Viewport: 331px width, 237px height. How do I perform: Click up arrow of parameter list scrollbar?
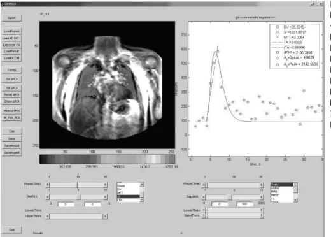click(x=142, y=184)
